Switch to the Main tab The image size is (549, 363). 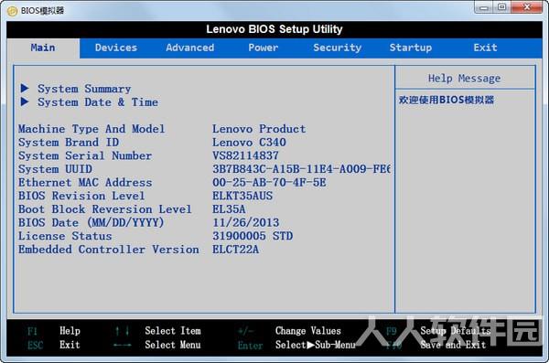pos(43,48)
